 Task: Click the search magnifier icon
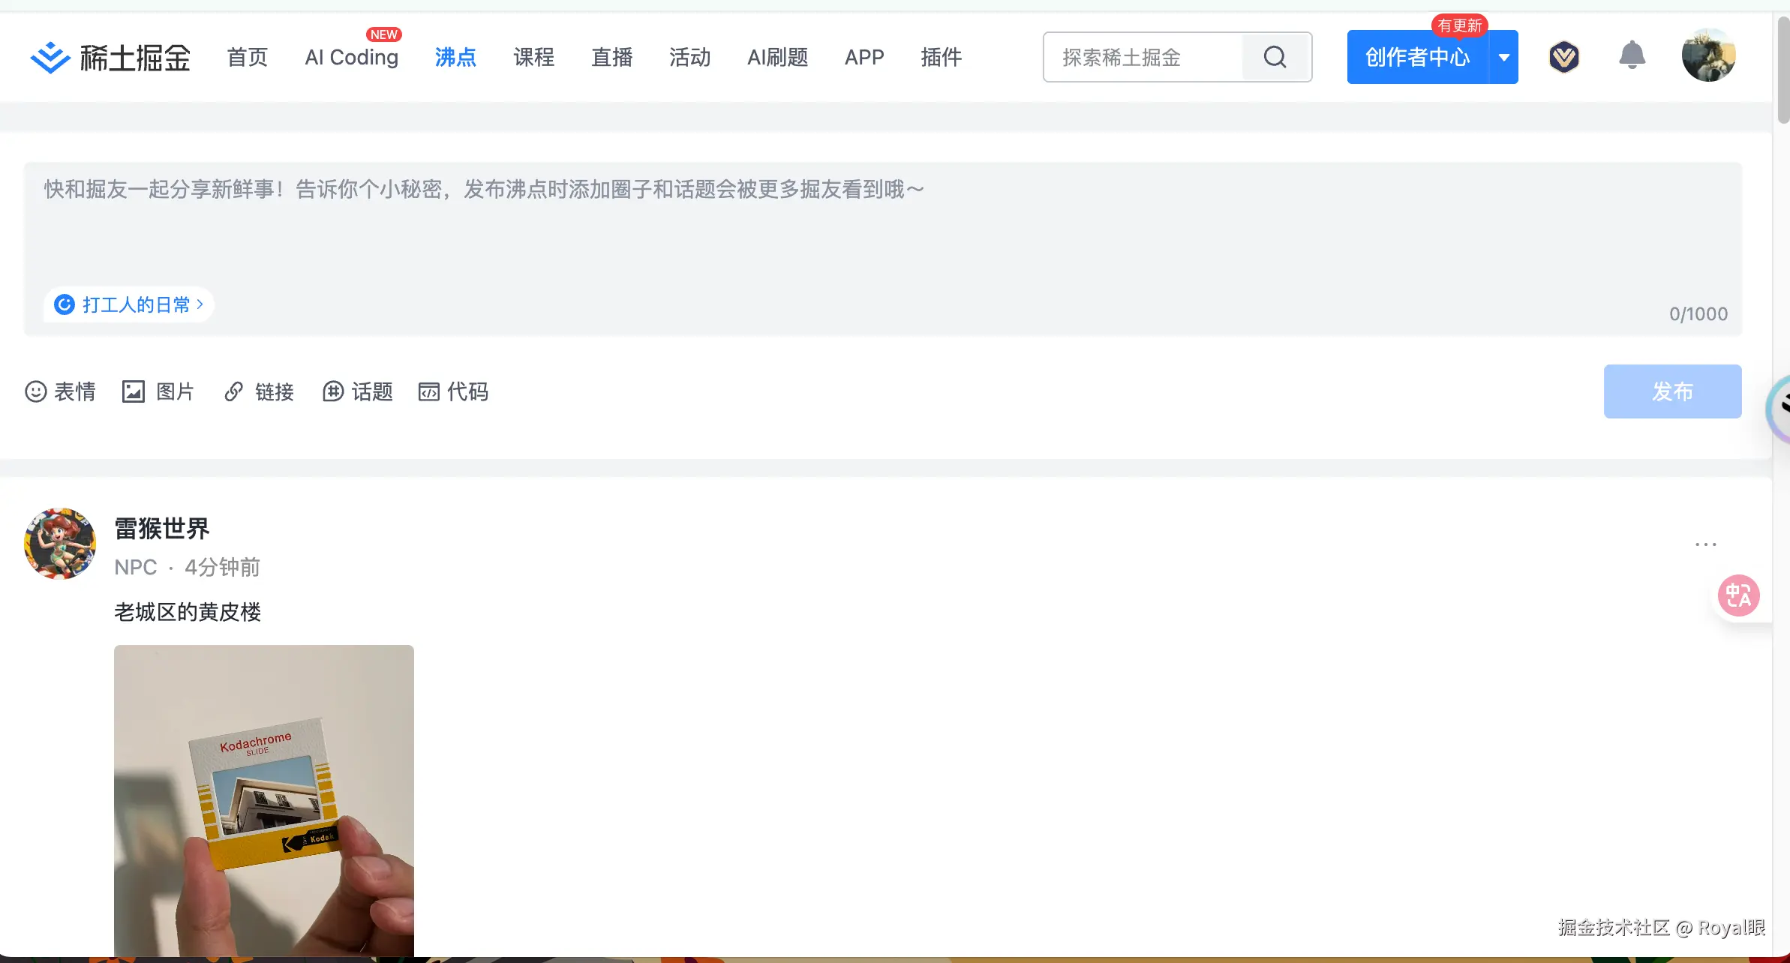pyautogui.click(x=1274, y=56)
